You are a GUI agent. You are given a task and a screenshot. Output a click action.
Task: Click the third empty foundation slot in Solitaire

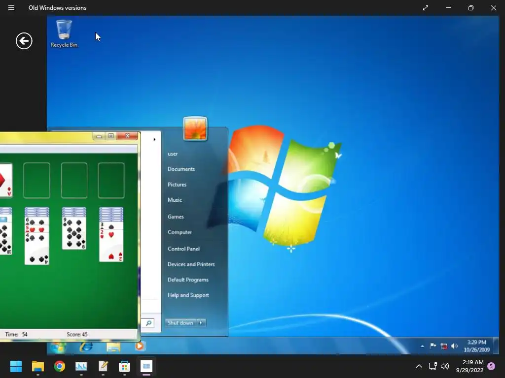74,180
